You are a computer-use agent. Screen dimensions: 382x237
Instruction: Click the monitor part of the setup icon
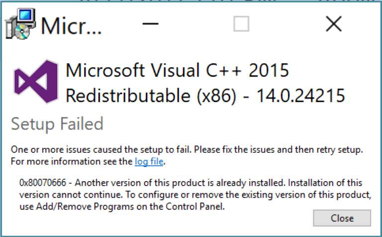point(26,16)
